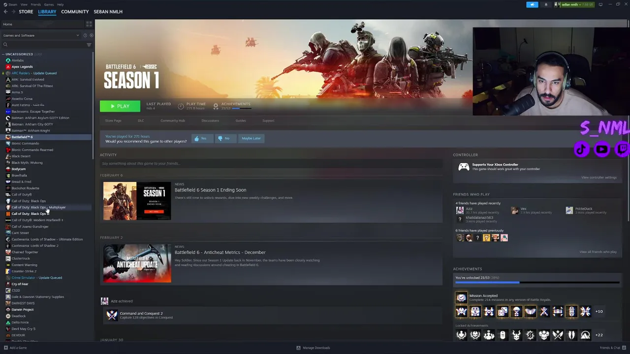Click the Play Time clock icon

click(x=181, y=106)
